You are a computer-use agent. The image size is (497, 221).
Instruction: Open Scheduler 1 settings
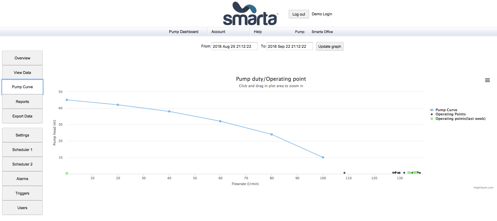(x=22, y=150)
